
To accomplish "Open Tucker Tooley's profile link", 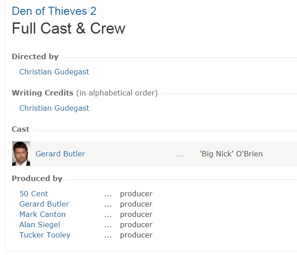I will coord(45,235).
